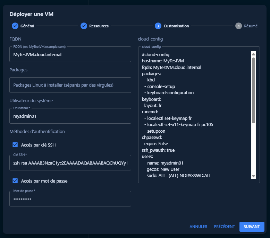Screen dimensions: 270x238
Task: Click the cloud-config scrollbar thumb
Action: pyautogui.click(x=253, y=90)
